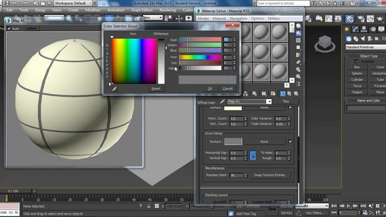Click OK in Color Selector
The height and width of the screenshot is (217, 386).
point(210,89)
